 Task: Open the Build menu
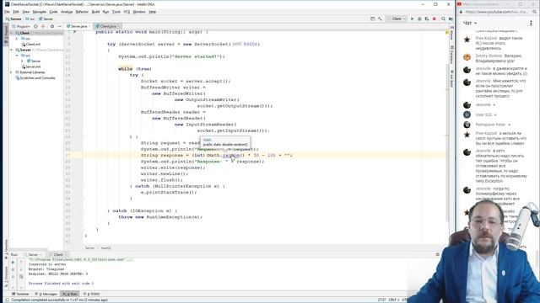pyautogui.click(x=95, y=12)
